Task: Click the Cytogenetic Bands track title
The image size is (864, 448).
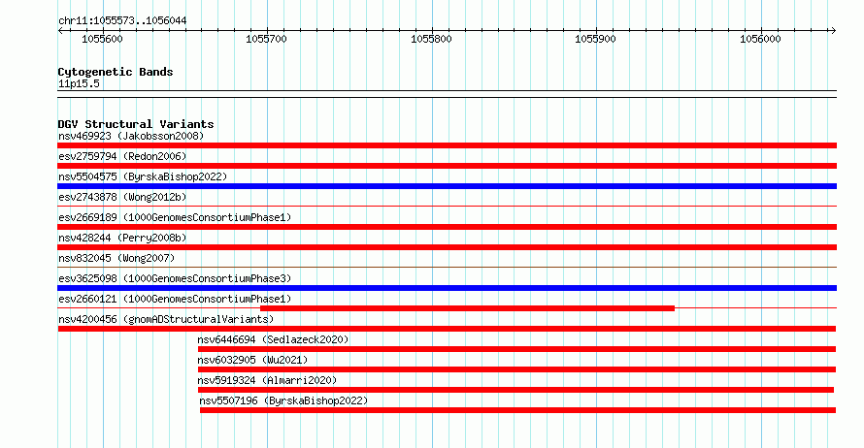Action: 116,72
